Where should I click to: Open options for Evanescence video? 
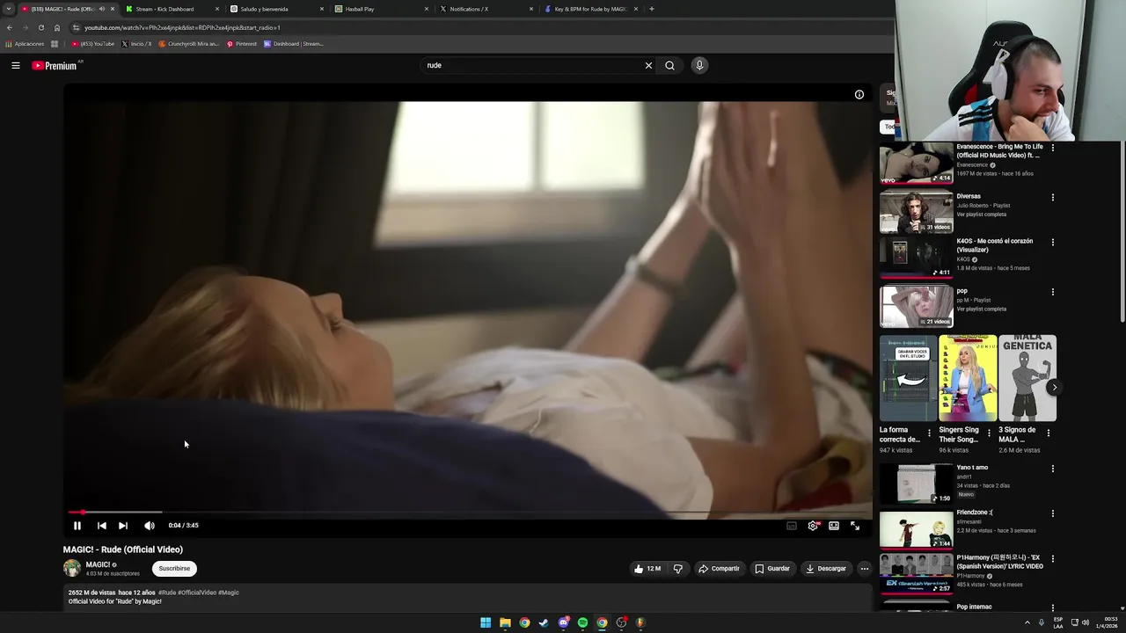click(x=1052, y=148)
